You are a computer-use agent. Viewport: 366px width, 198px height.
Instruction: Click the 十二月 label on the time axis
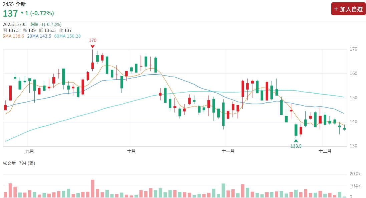[325, 151]
